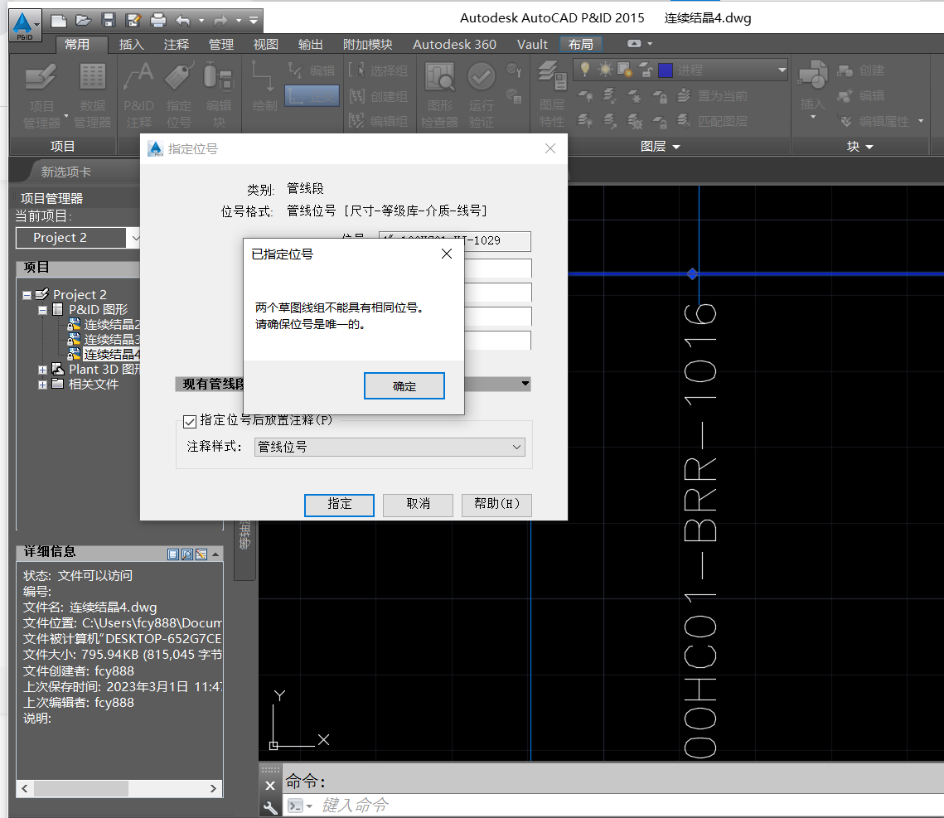Viewport: 944px width, 818px height.
Task: Open the 注释样式 dropdown showing 管线位号
Action: tap(390, 447)
